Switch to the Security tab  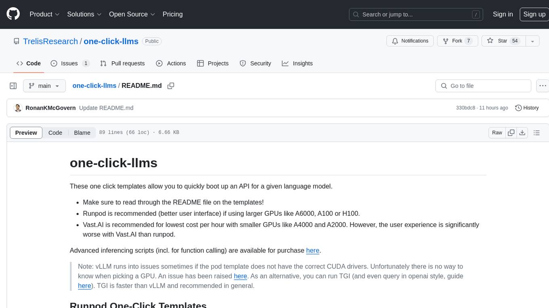tap(255, 63)
